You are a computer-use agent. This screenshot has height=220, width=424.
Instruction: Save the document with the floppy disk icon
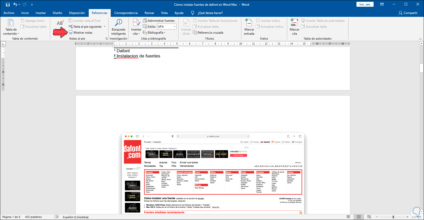coord(8,4)
